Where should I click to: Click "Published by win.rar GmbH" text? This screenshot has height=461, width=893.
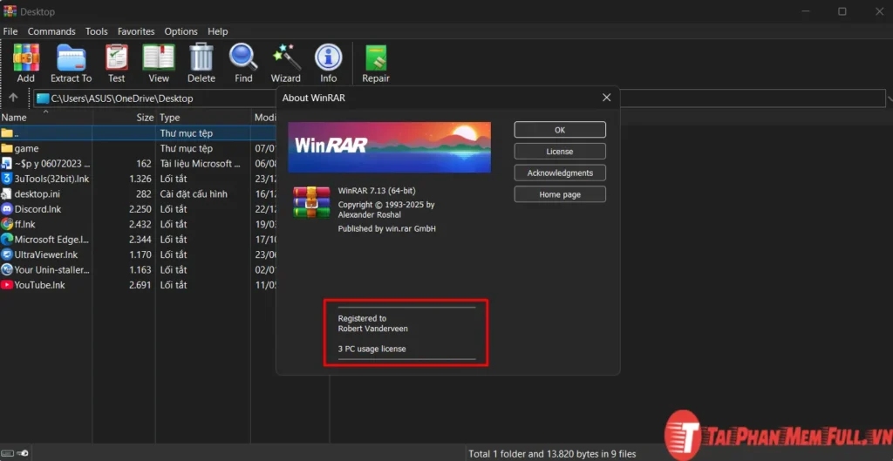(x=386, y=229)
